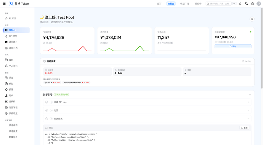Click the hamburger menu icon top left
This screenshot has height=145, width=263.
point(4,3)
